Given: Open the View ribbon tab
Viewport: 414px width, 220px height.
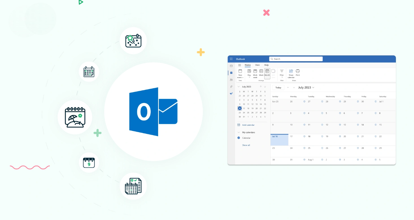Looking at the screenshot, I should pyautogui.click(x=257, y=65).
